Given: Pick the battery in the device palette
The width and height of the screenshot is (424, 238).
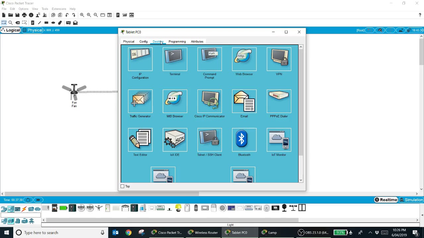Looking at the screenshot, I should (63, 208).
